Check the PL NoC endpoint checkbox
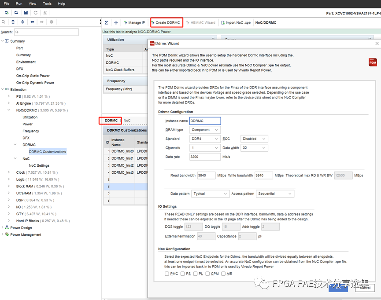 pyautogui.click(x=195, y=274)
